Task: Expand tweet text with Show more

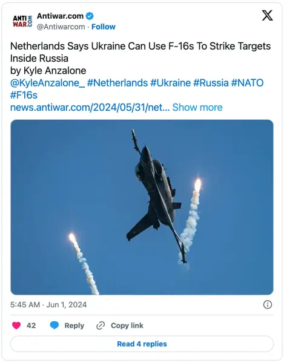Action: point(197,107)
